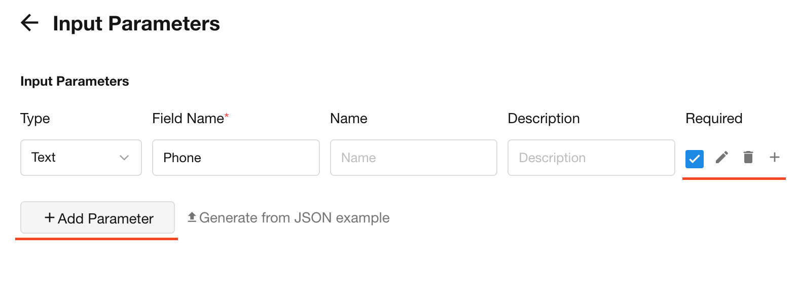Delete the Phone parameter with trash icon
798x299 pixels.
tap(748, 158)
